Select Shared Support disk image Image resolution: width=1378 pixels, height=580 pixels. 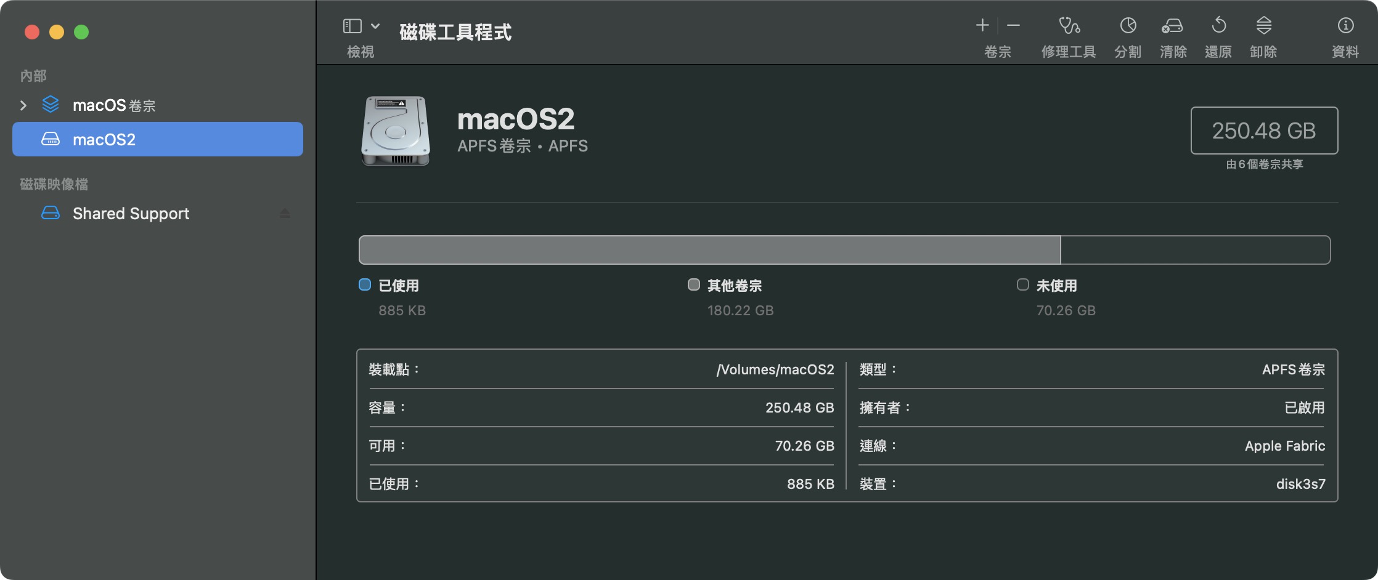coord(131,214)
